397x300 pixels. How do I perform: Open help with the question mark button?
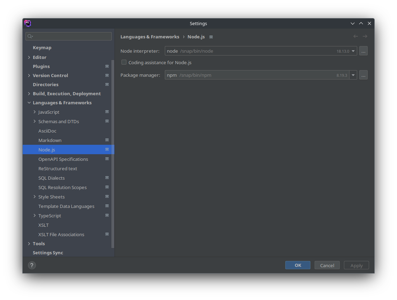[x=32, y=265]
